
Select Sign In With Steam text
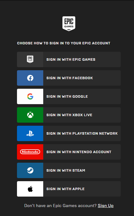click(x=66, y=170)
